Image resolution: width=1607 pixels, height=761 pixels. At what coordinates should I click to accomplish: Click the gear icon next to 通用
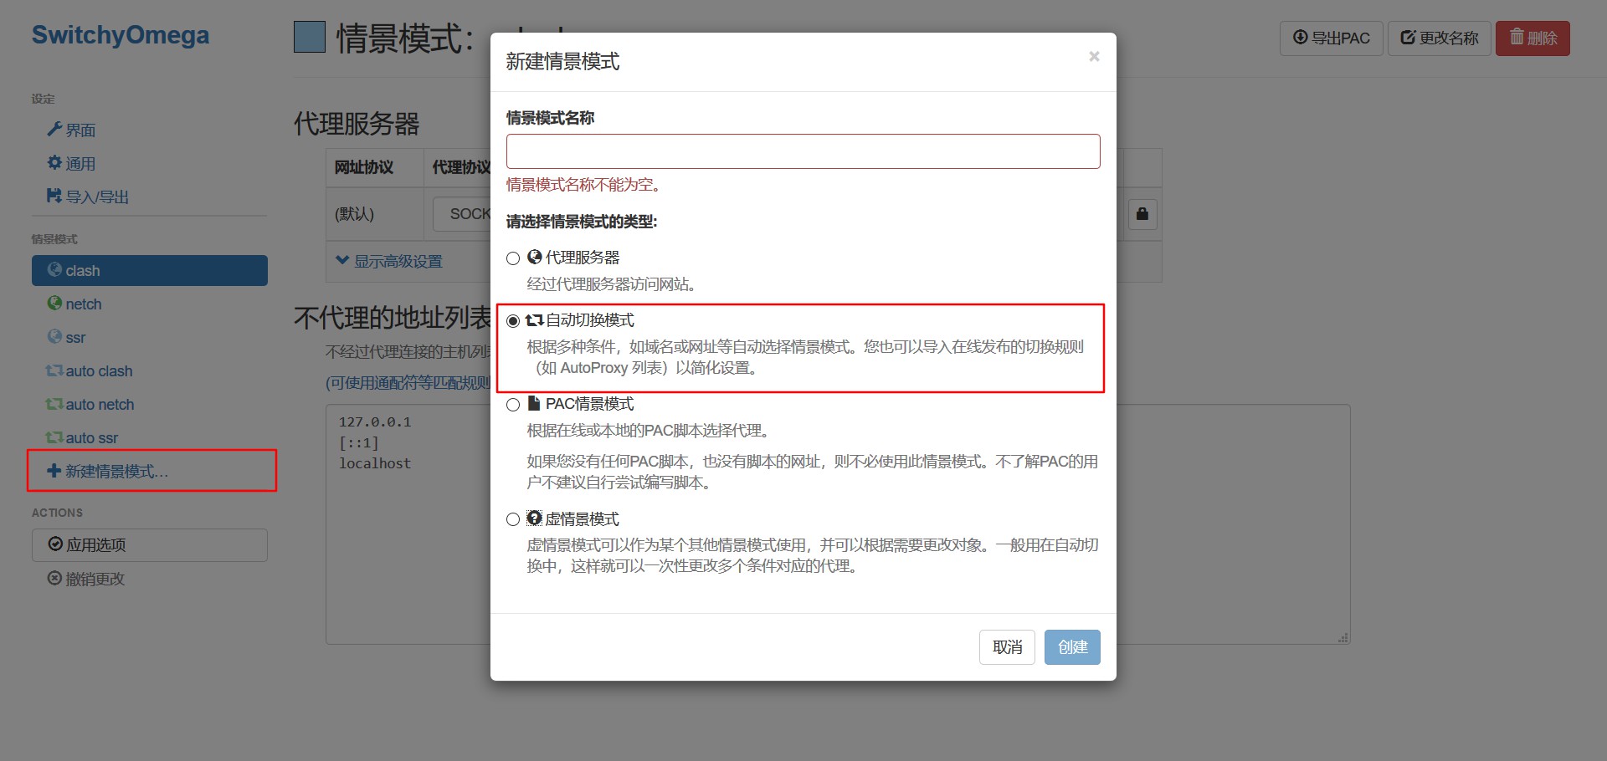(x=54, y=162)
